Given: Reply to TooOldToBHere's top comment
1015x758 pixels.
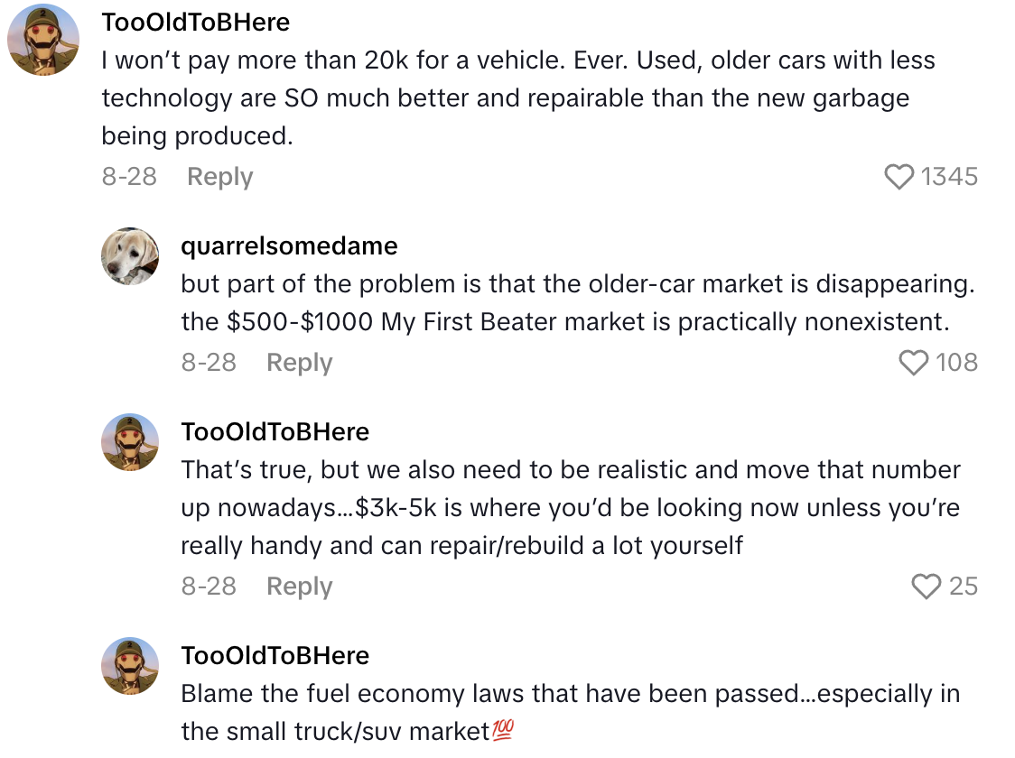Looking at the screenshot, I should [x=219, y=177].
